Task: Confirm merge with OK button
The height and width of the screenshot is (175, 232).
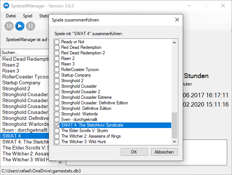Action: [x=134, y=152]
